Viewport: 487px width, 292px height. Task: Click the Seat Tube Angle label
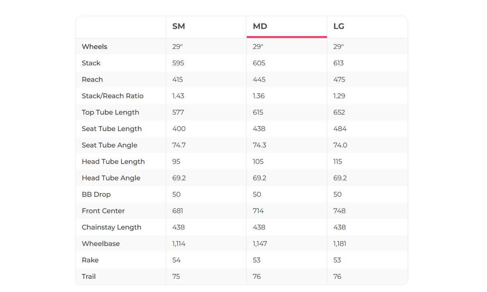(110, 145)
